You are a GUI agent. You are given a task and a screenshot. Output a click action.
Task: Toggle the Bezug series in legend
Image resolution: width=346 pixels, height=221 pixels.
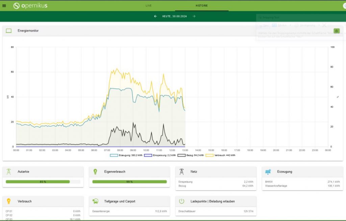(191, 155)
